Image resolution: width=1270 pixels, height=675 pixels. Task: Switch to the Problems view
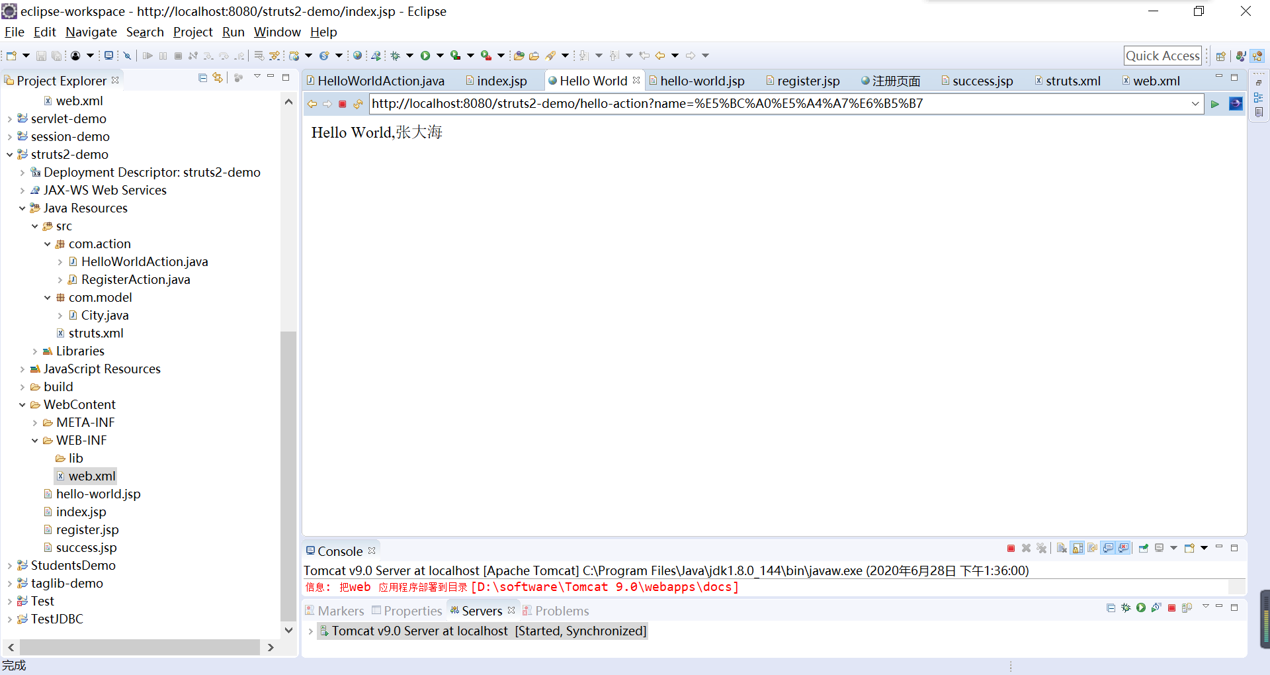click(x=562, y=610)
